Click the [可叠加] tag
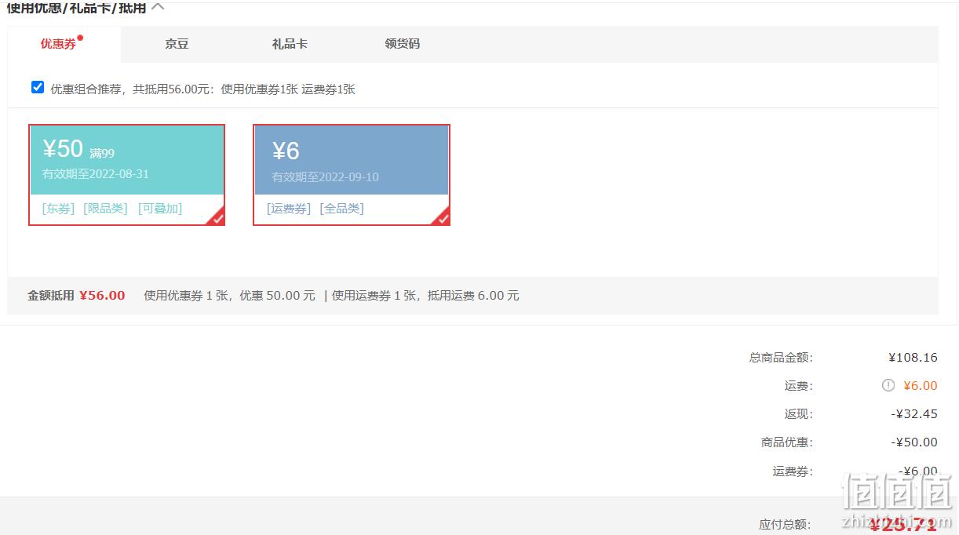 tap(160, 209)
